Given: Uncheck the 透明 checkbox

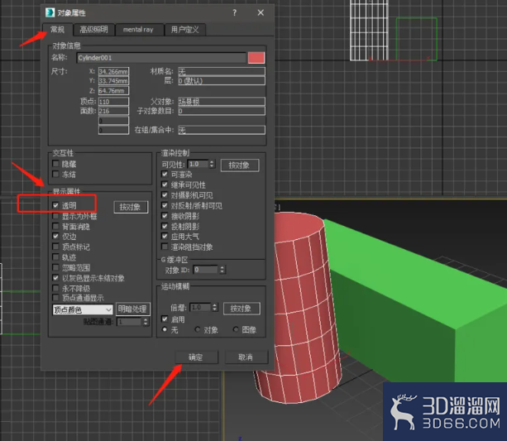Looking at the screenshot, I should (x=55, y=205).
